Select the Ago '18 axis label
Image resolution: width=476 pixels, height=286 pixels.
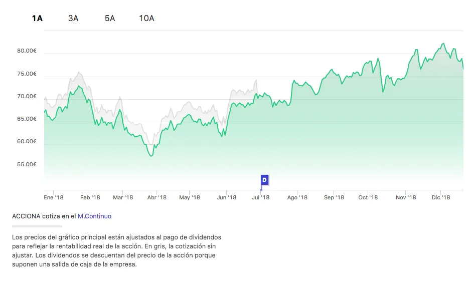click(297, 197)
